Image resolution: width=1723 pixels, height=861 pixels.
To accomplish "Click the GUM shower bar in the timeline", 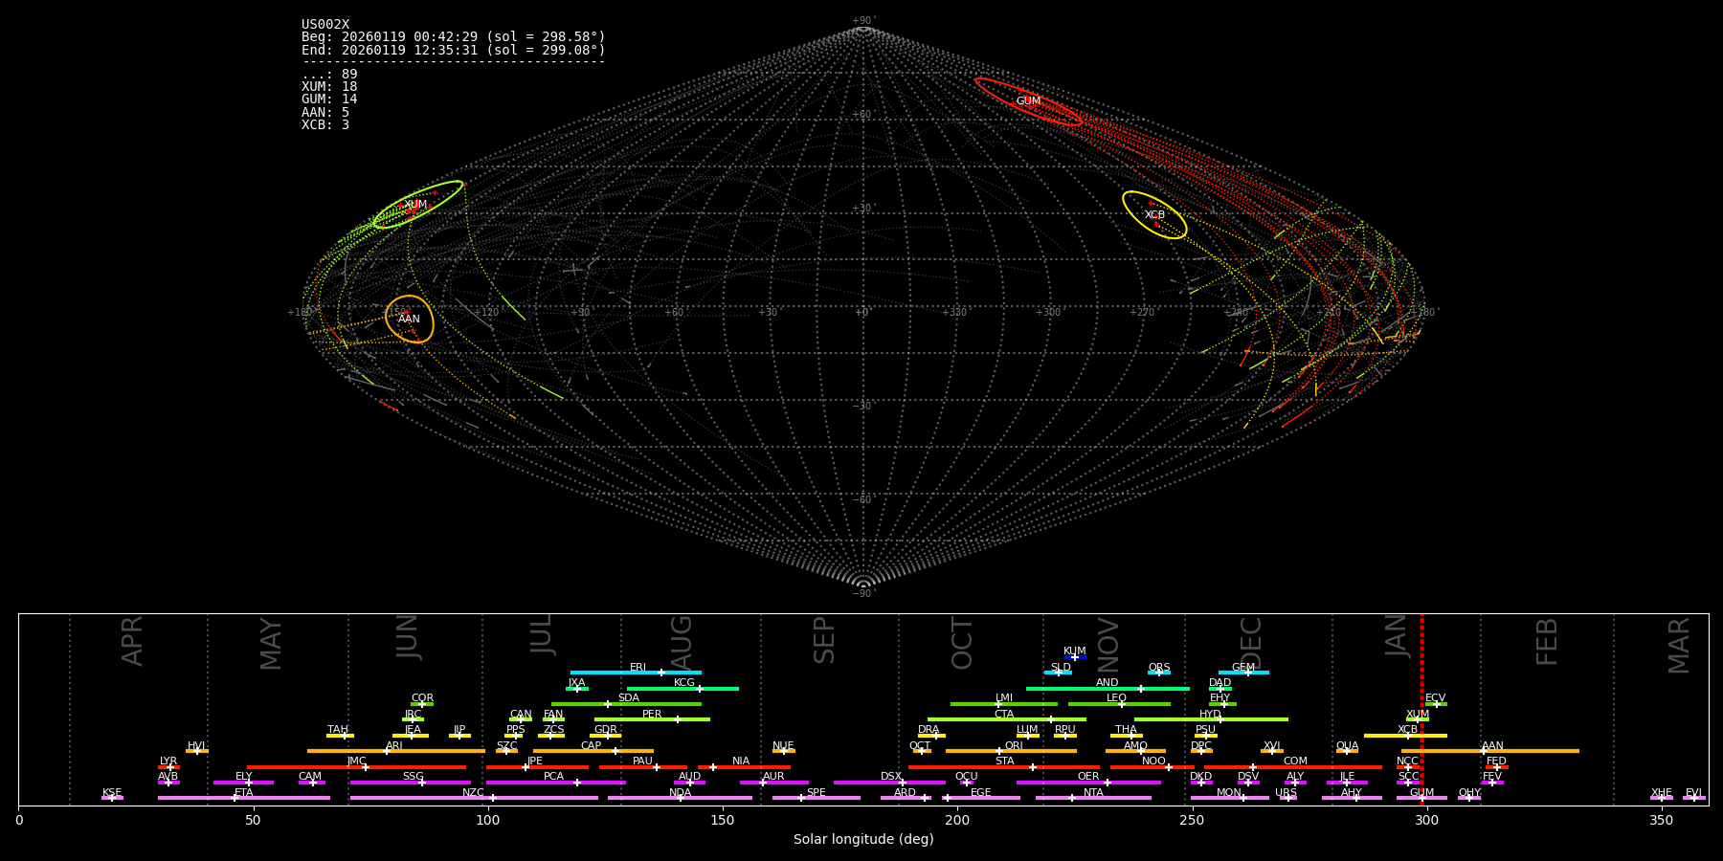I will point(1421,798).
